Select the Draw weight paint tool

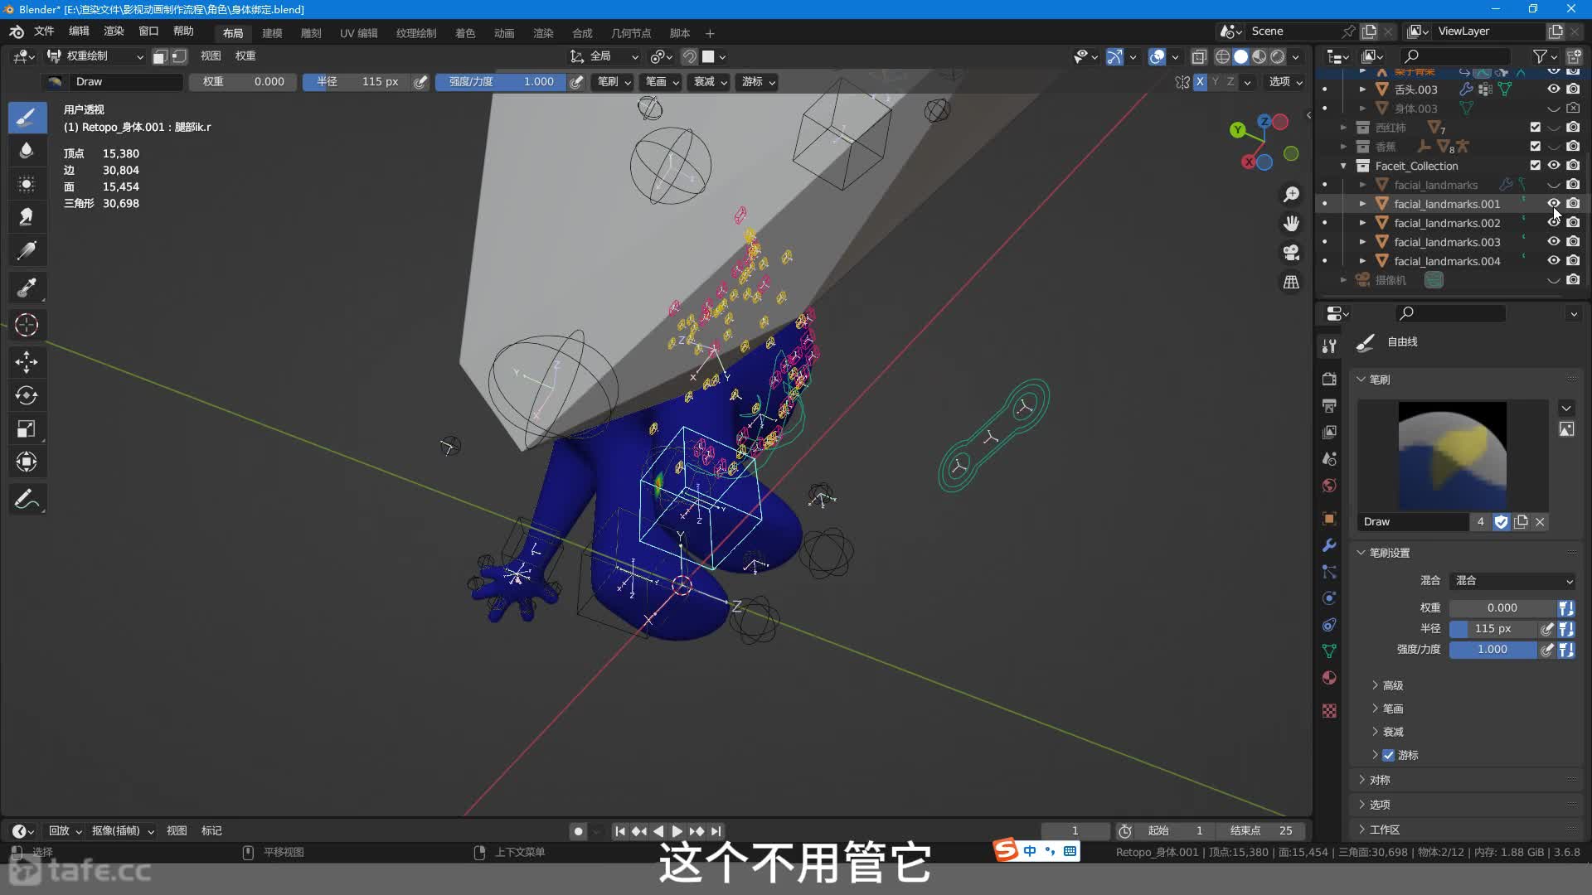click(x=27, y=117)
